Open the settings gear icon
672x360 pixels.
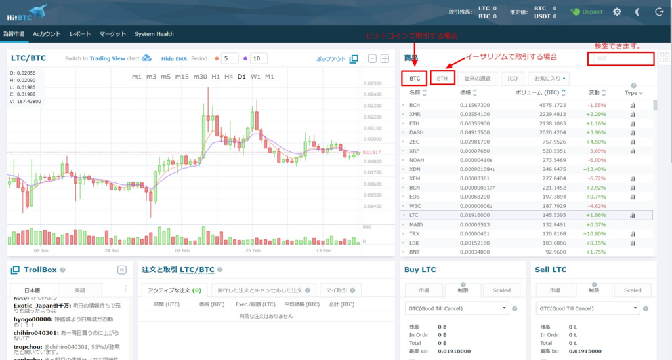(617, 12)
